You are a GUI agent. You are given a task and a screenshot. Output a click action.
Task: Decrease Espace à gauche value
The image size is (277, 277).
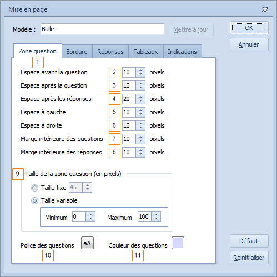click(140, 114)
